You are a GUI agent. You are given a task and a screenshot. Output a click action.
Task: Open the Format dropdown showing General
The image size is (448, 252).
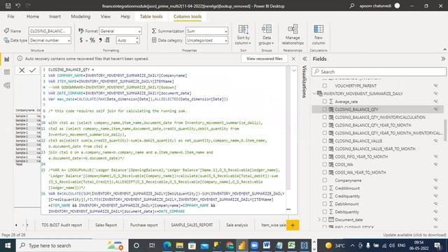120,31
